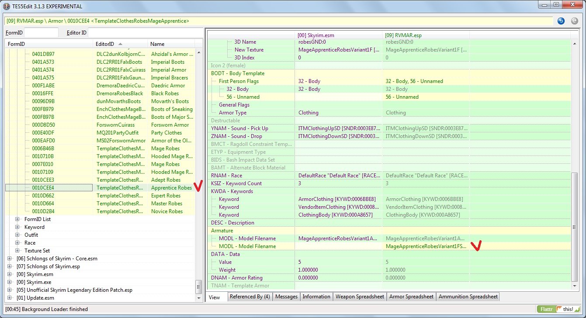Click the ArmorClothing keyword in Skyrim.esm column
The width and height of the screenshot is (586, 318).
point(339,199)
